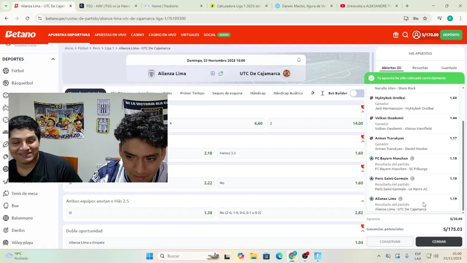This screenshot has width=467, height=263.
Task: Select the draw X odds 6.60
Action: [216, 123]
